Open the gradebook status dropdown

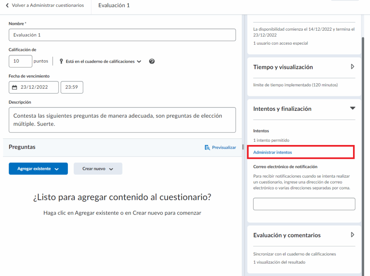[139, 61]
